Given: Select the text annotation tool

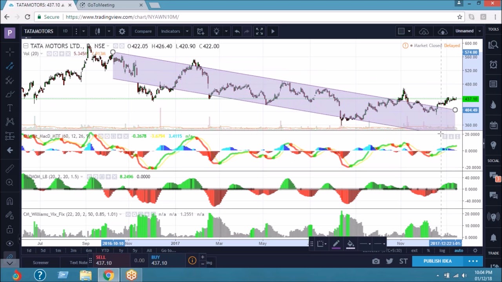Looking at the screenshot, I should (10, 108).
